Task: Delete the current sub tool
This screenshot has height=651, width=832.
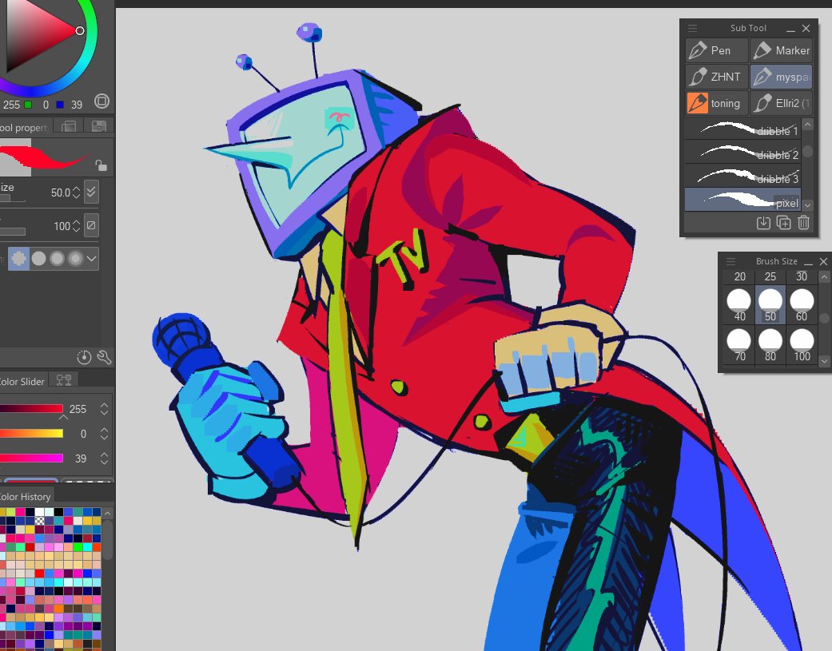Action: (803, 223)
